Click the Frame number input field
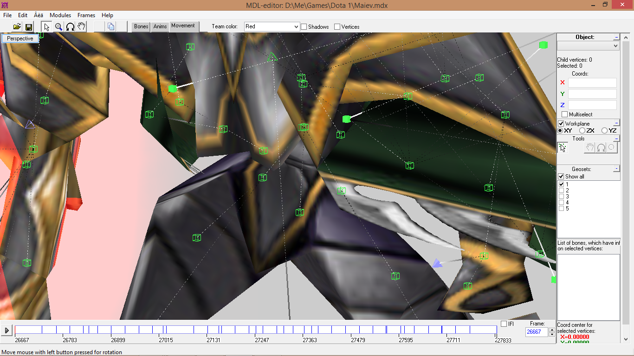634x356 pixels. pos(537,332)
